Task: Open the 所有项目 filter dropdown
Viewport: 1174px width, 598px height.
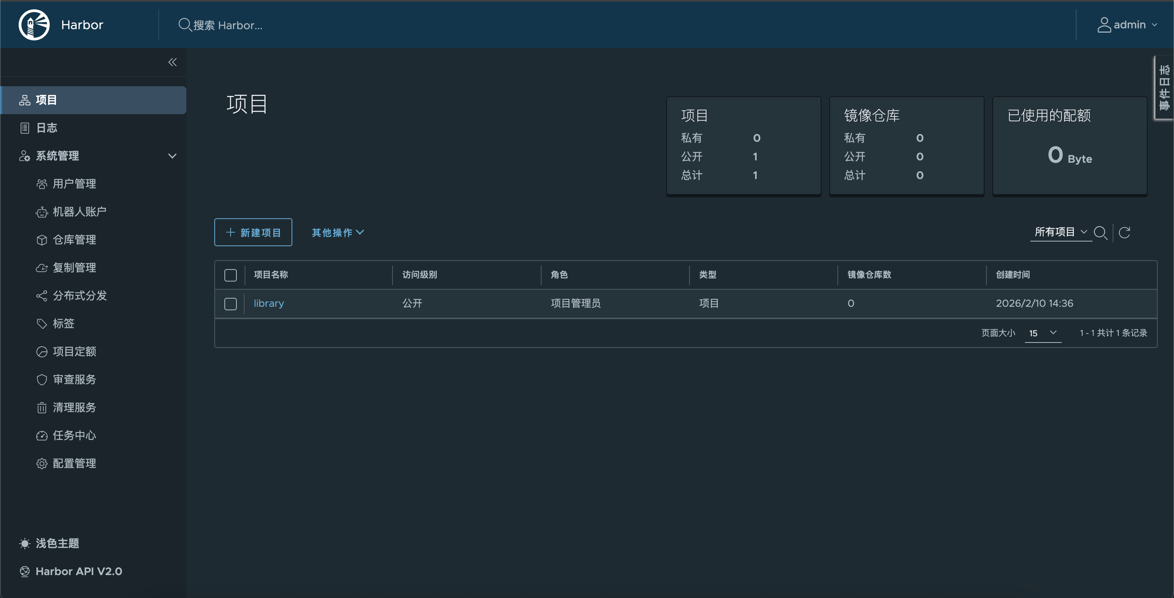Action: (x=1060, y=232)
